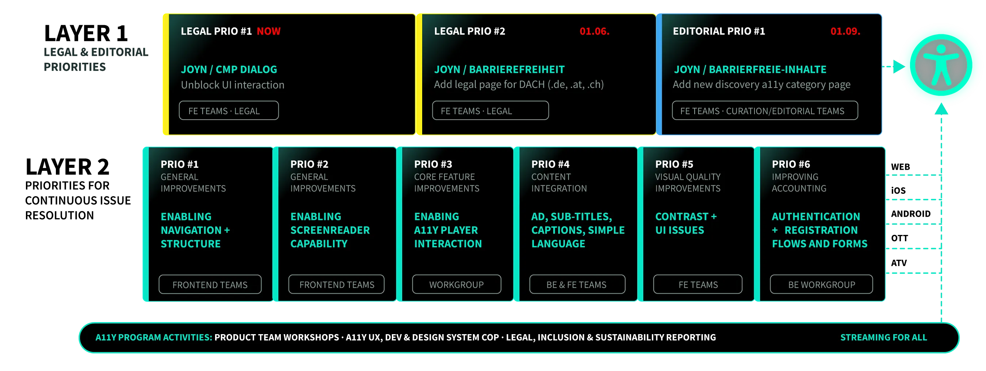Click ENABLING SCREENREADER CAPABILITY title
The height and width of the screenshot is (371, 986).
tap(330, 230)
